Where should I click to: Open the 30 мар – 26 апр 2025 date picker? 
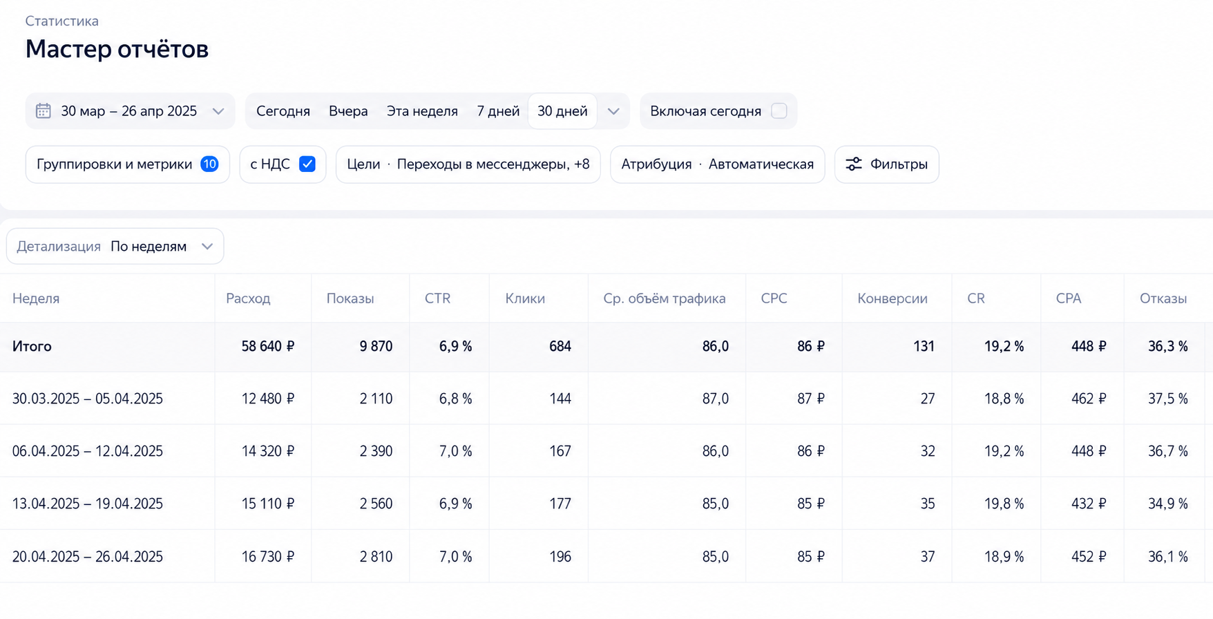tap(130, 111)
